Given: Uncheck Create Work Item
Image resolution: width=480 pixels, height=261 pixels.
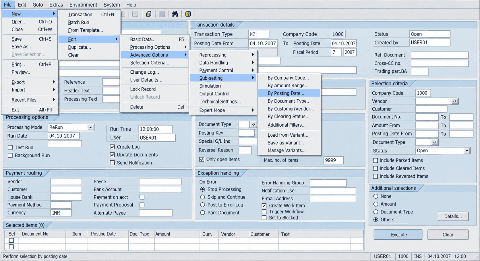Looking at the screenshot, I should [x=264, y=206].
